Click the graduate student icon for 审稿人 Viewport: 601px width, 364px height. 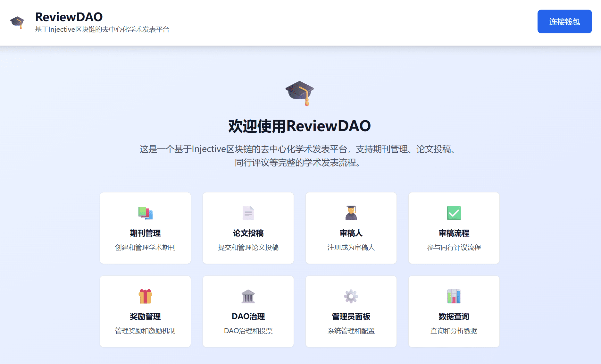coord(351,213)
